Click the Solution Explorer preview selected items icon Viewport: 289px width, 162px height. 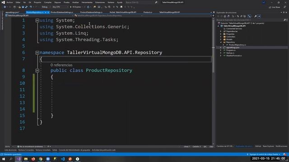[259, 16]
